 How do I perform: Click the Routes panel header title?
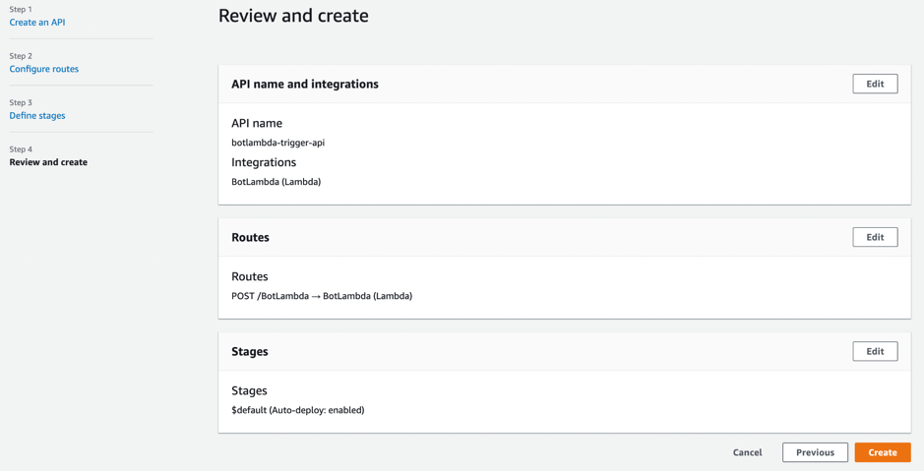click(x=250, y=238)
